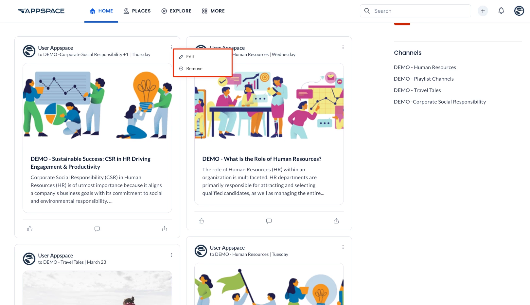The image size is (530, 305).
Task: Open the user profile avatar menu
Action: [x=519, y=11]
